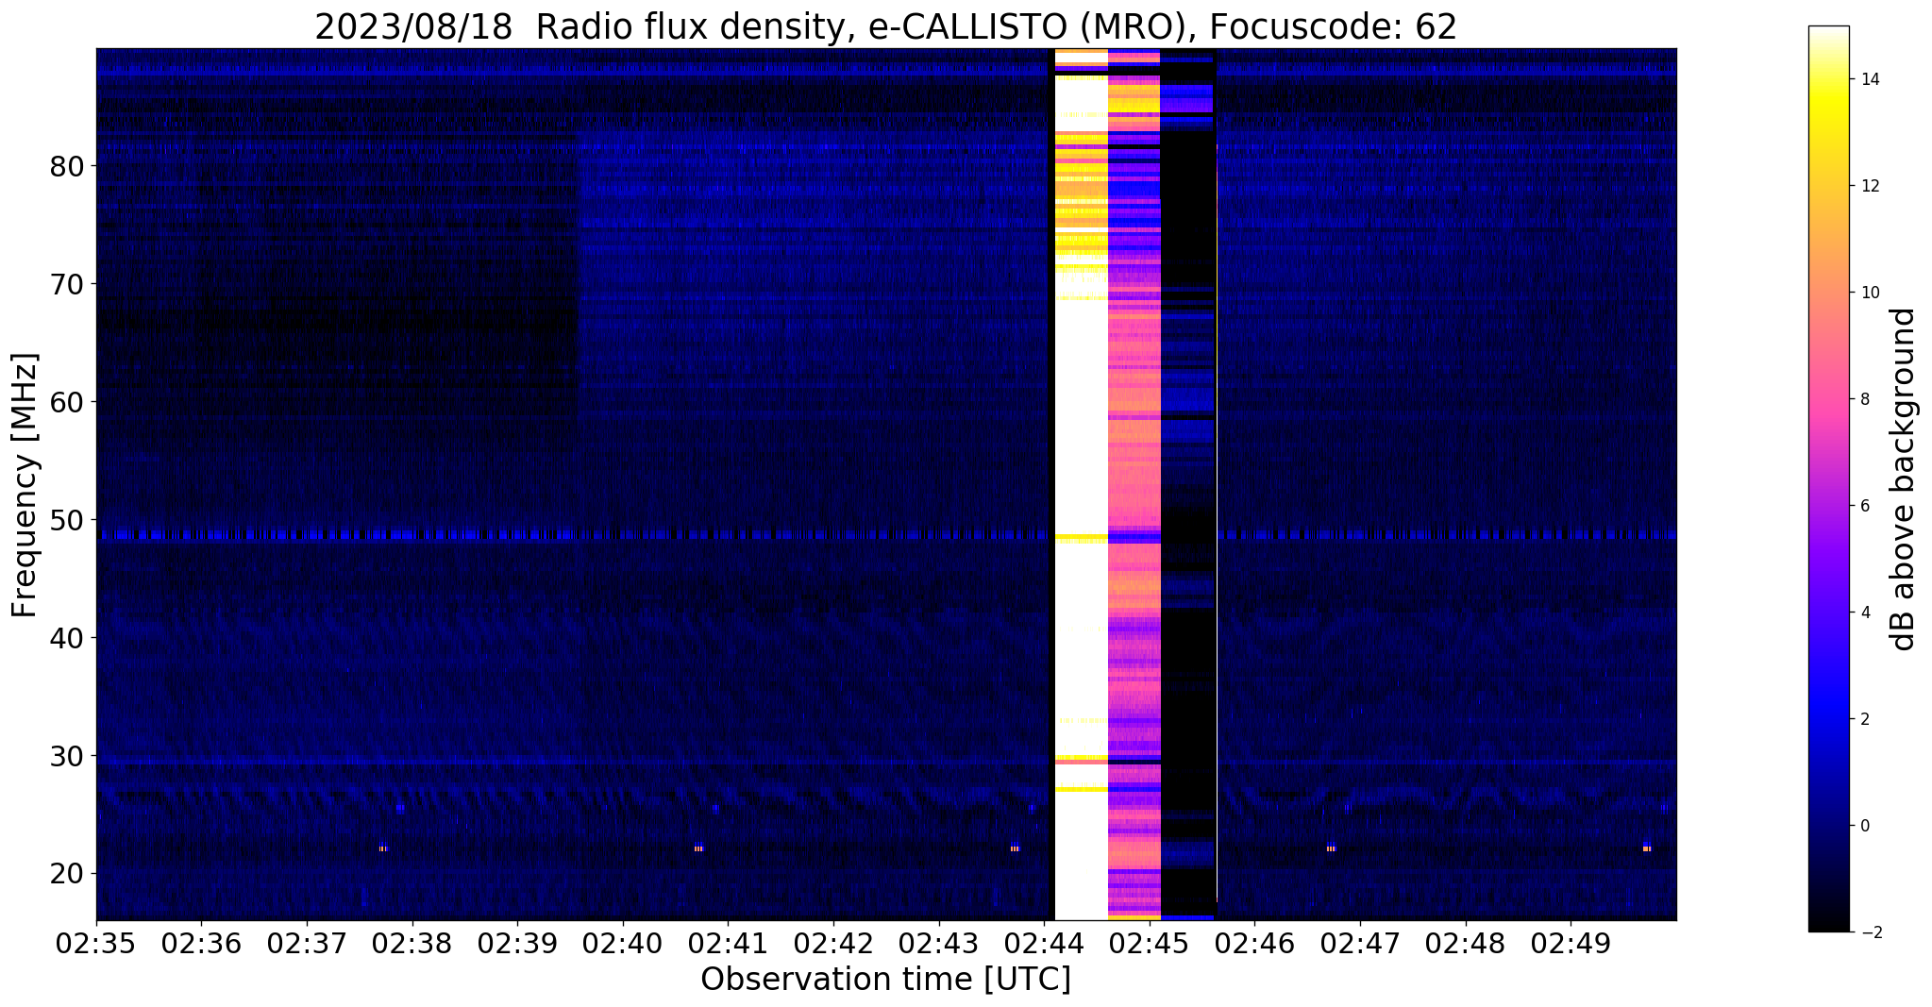Screen dimensions: 1932x1007
Task: Click the 'Observation time [UTC]' x-axis label
Action: pos(885,980)
